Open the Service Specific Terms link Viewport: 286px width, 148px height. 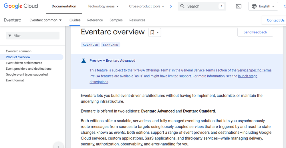click(254, 70)
